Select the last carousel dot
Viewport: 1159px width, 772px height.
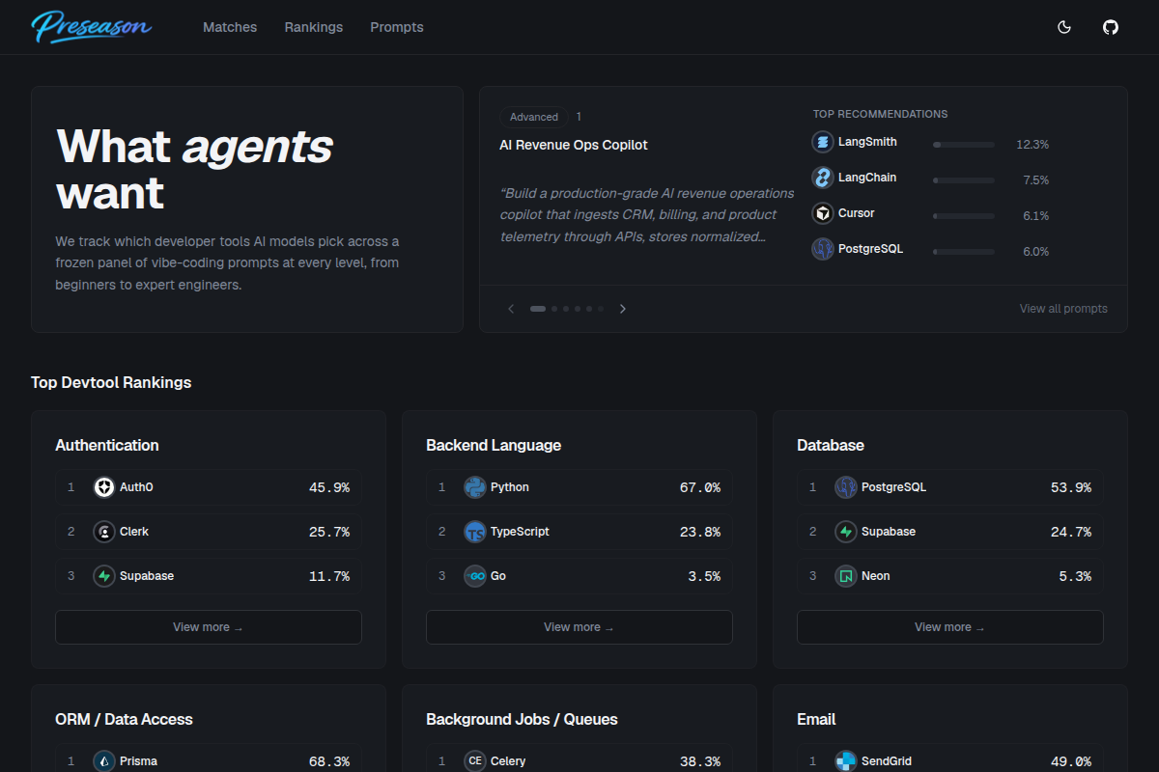pos(601,309)
